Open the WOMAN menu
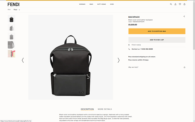 tap(82, 4)
